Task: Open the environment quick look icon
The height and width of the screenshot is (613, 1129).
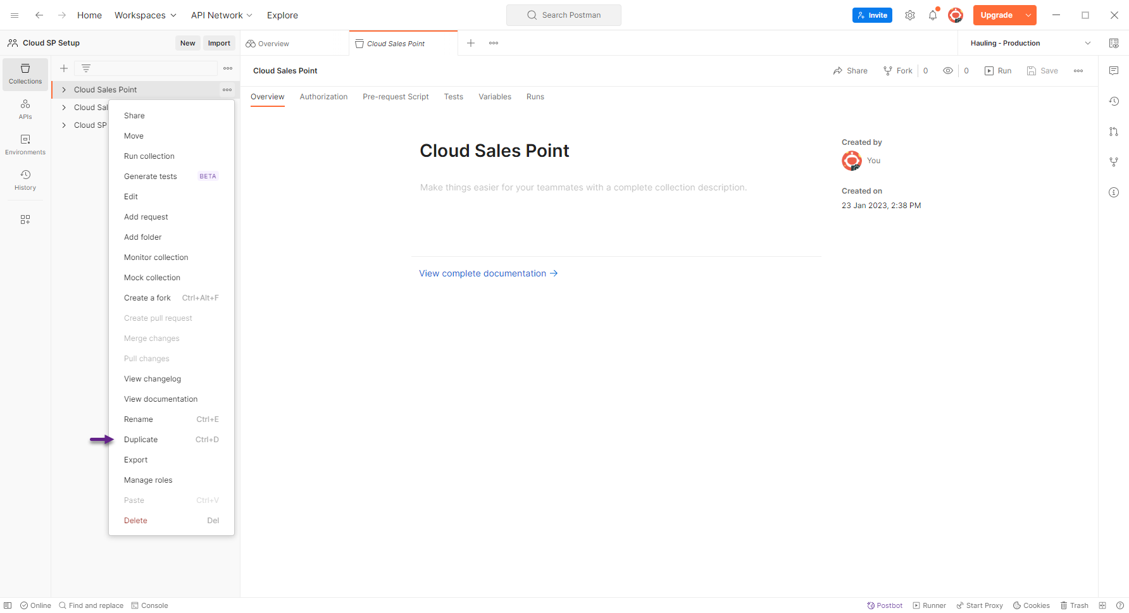Action: (1114, 43)
